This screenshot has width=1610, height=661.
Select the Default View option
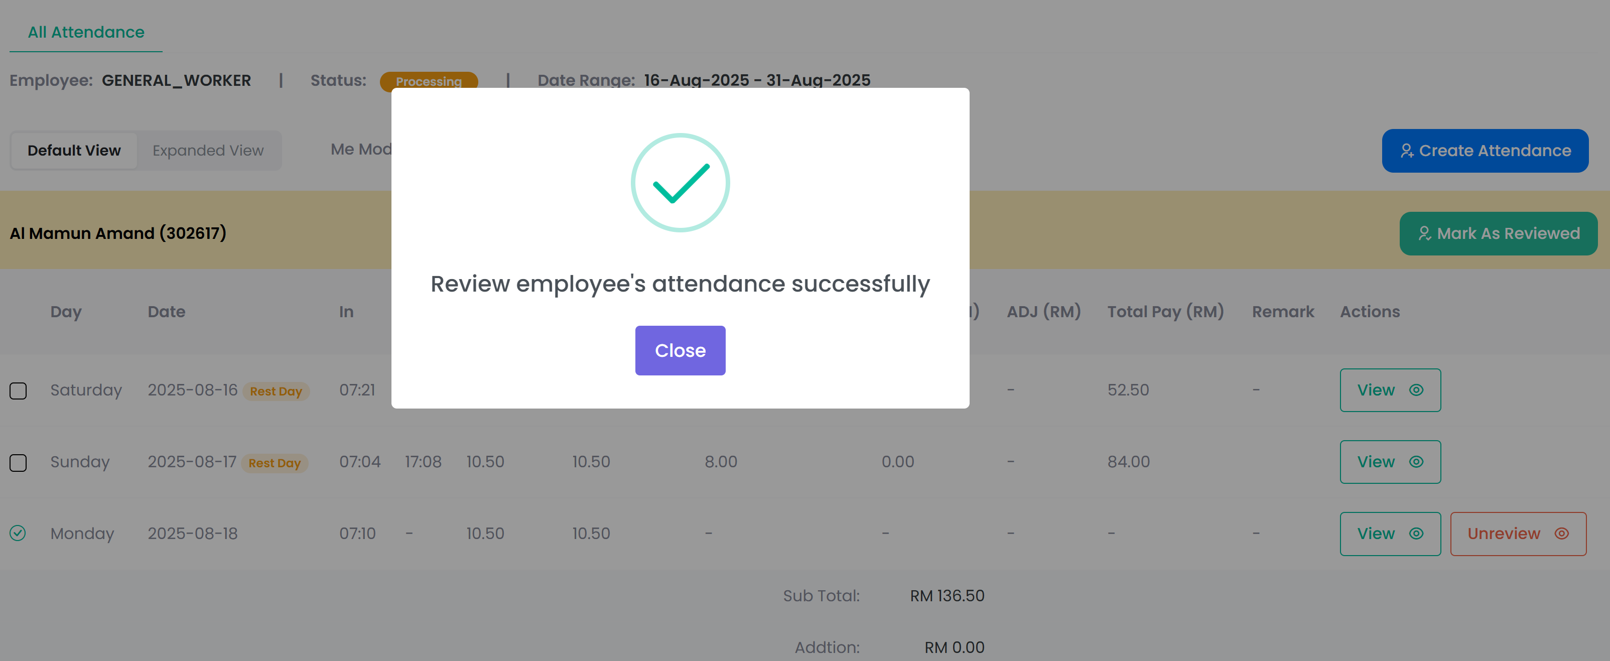tap(74, 151)
